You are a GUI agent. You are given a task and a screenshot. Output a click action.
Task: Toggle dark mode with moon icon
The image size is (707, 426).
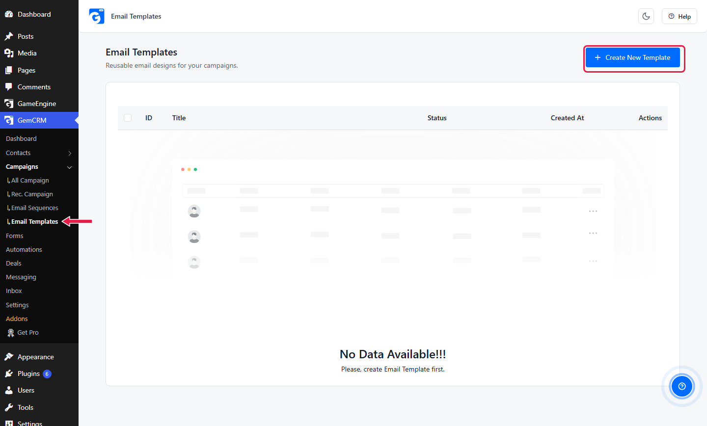pos(646,16)
